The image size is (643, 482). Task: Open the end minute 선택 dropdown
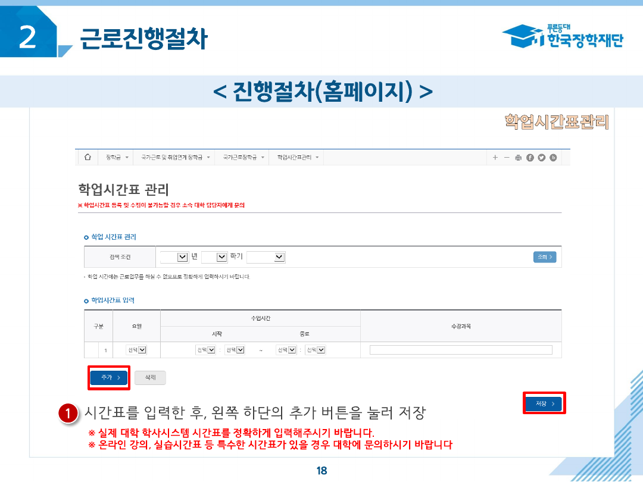tap(315, 350)
